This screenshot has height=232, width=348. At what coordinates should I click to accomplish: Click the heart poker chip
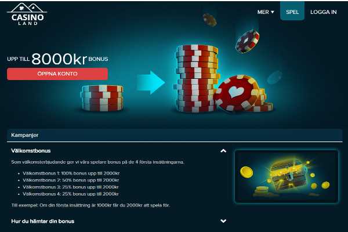coord(236,93)
